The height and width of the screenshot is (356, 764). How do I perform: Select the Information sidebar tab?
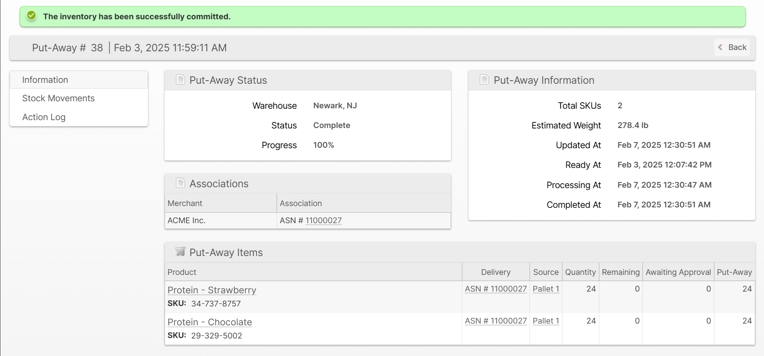coord(45,80)
